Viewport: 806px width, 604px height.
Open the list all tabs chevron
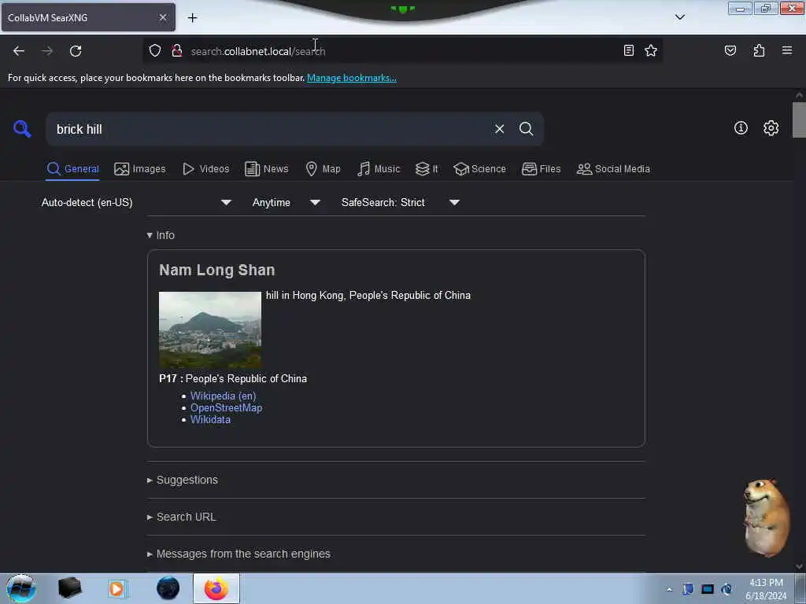coord(679,17)
